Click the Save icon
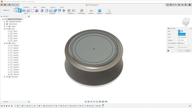This screenshot has width=192, height=108. click(x=9, y=5)
